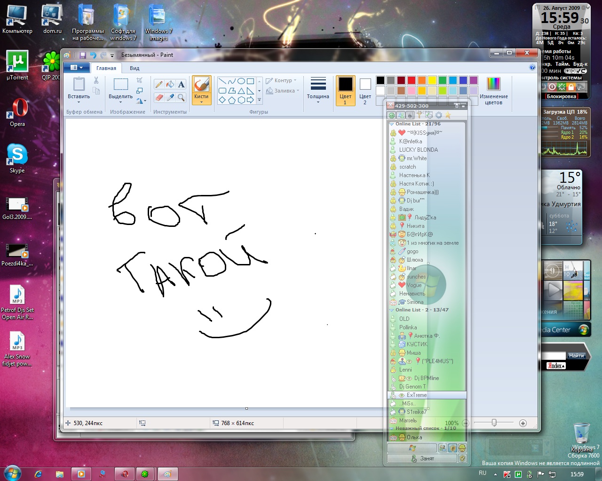
Task: Click the key icon in QIP toolbar
Action: (x=420, y=115)
